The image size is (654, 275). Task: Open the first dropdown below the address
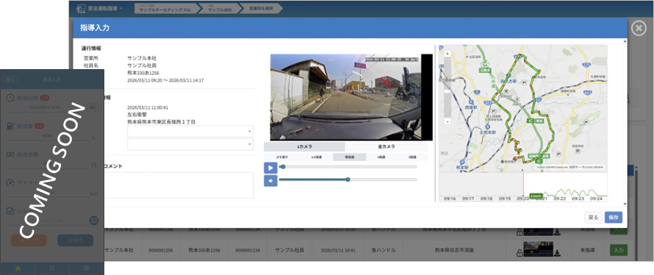(190, 132)
